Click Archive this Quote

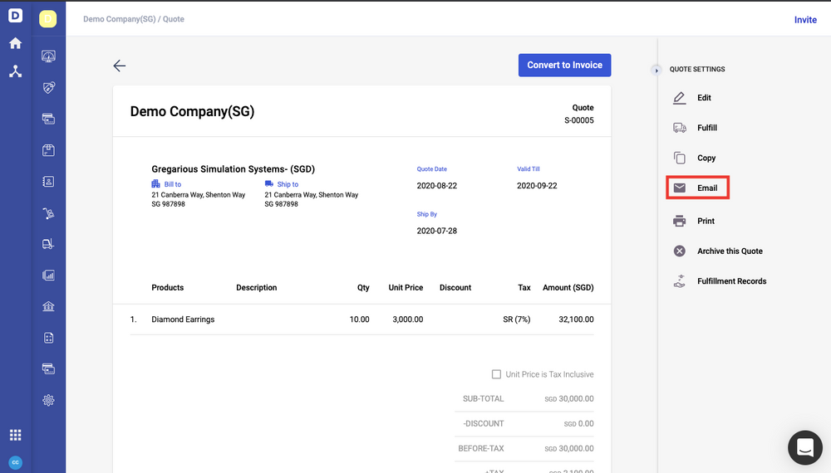click(729, 251)
